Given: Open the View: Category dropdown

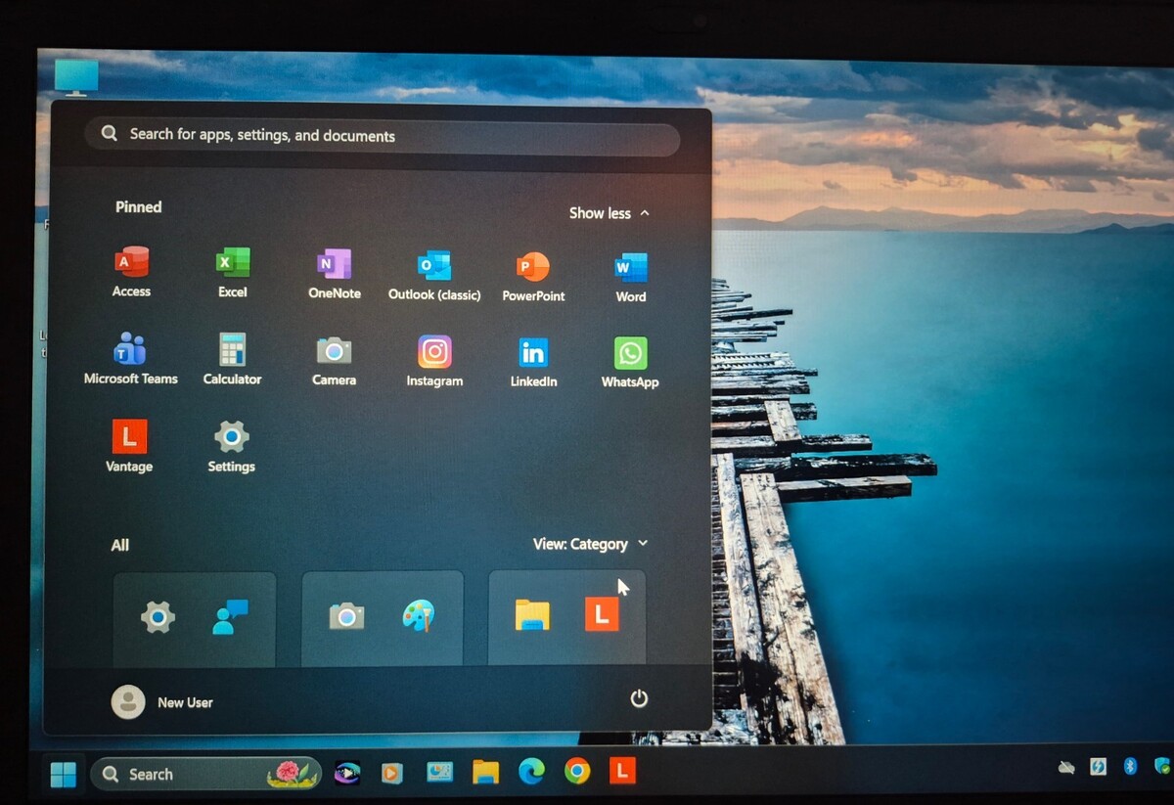Looking at the screenshot, I should coord(590,544).
